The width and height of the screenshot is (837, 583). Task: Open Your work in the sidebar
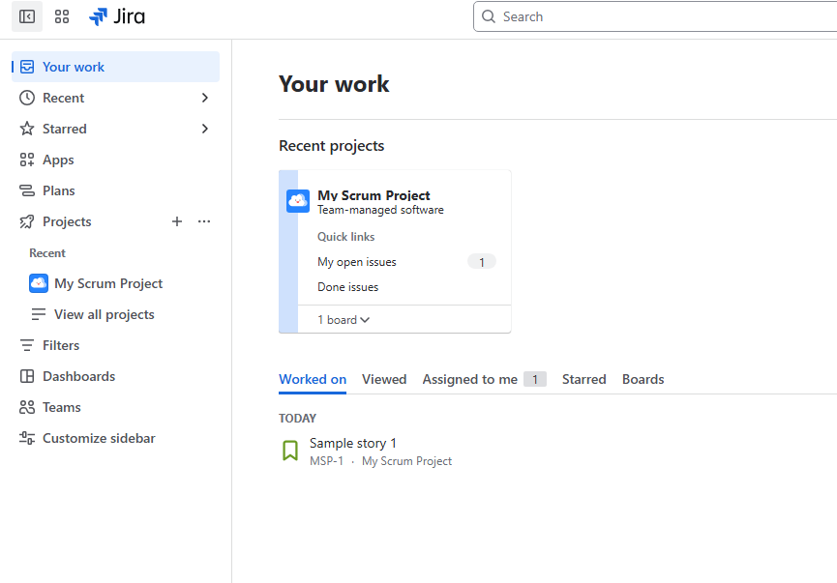pos(115,67)
